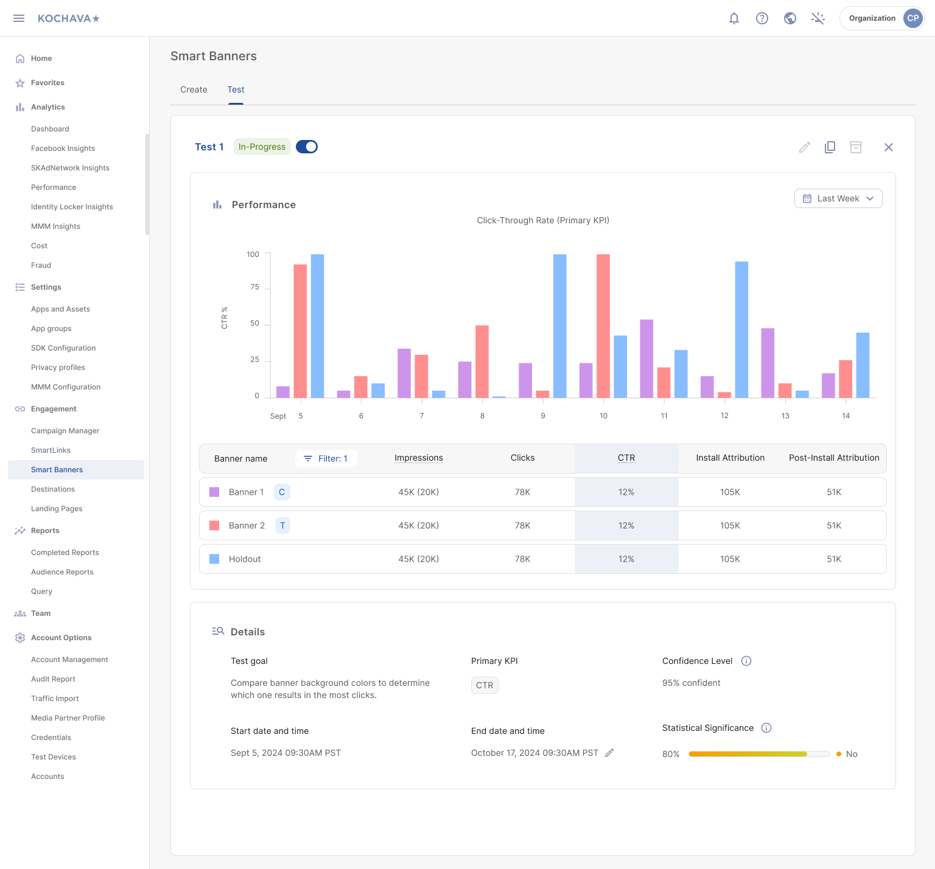Toggle the Test 1 in-progress switch
This screenshot has height=869, width=935.
[x=307, y=147]
